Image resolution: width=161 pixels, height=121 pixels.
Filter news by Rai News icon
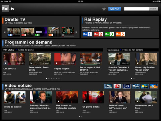[136, 86]
